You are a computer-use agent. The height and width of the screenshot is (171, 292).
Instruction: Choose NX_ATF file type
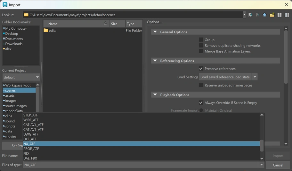tap(141, 144)
